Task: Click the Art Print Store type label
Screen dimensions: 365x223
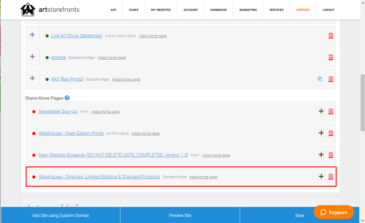Action: point(118,133)
